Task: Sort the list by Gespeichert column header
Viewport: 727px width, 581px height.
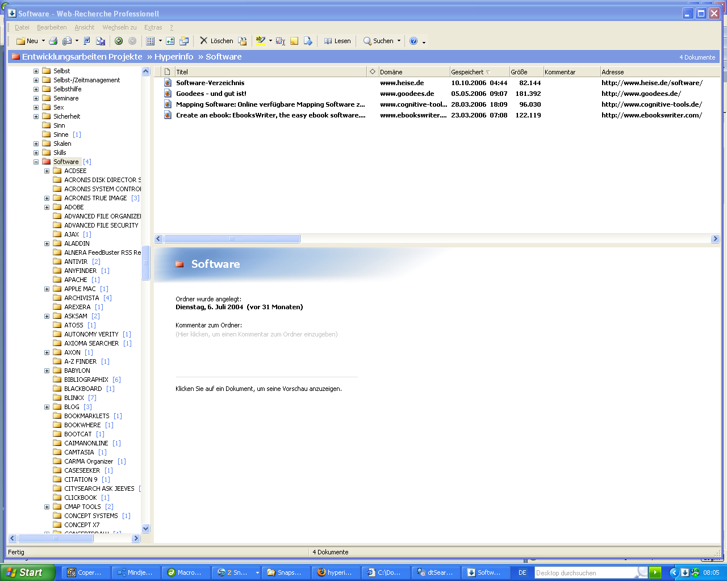Action: pyautogui.click(x=467, y=72)
